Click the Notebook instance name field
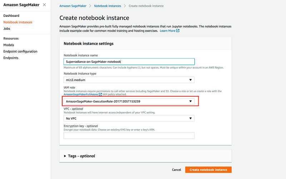 pyautogui.click(x=129, y=62)
